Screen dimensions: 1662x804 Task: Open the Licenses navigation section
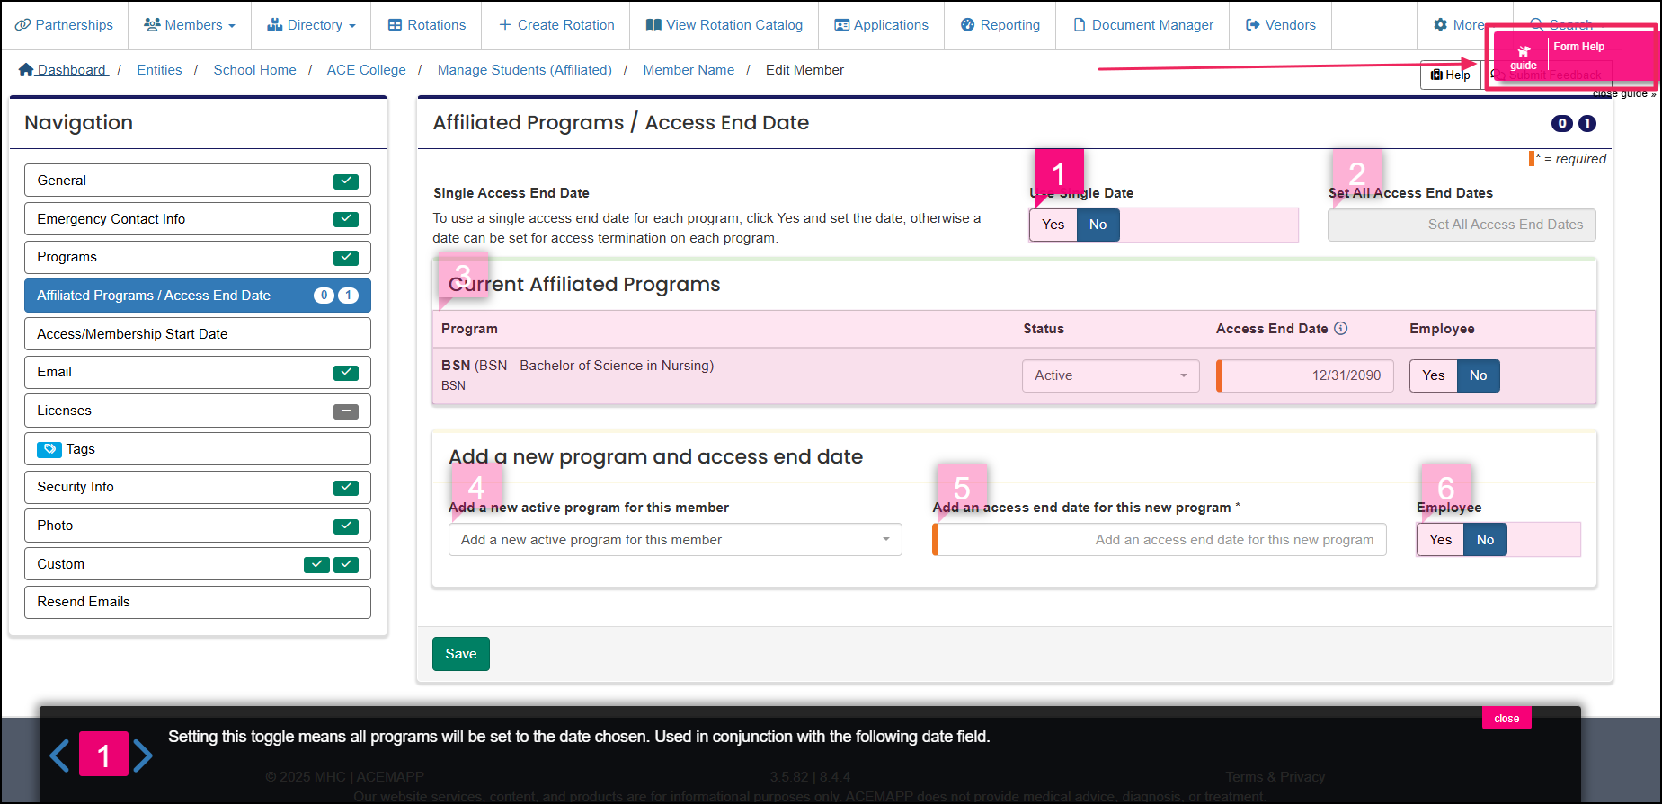(197, 411)
